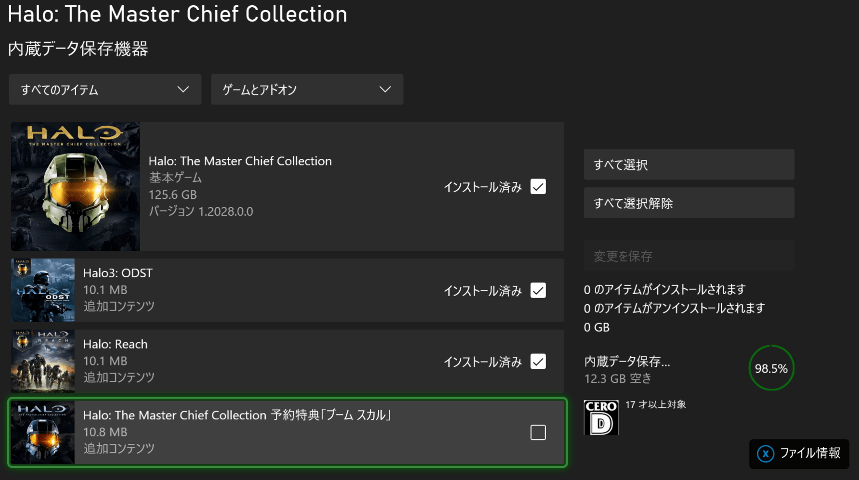Open the すべてのアイテム dropdown
Viewport: 859px width, 480px height.
click(x=105, y=90)
